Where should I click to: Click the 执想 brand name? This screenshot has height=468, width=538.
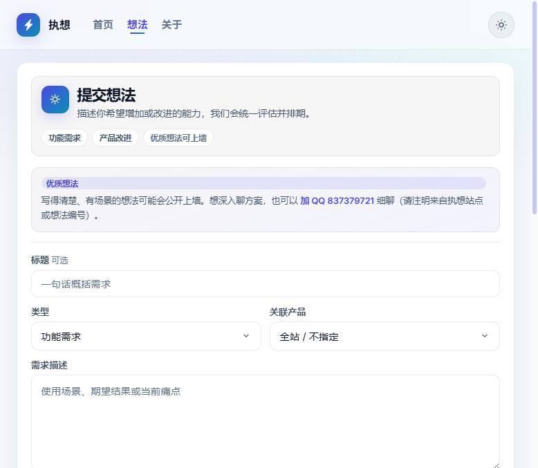[x=59, y=25]
